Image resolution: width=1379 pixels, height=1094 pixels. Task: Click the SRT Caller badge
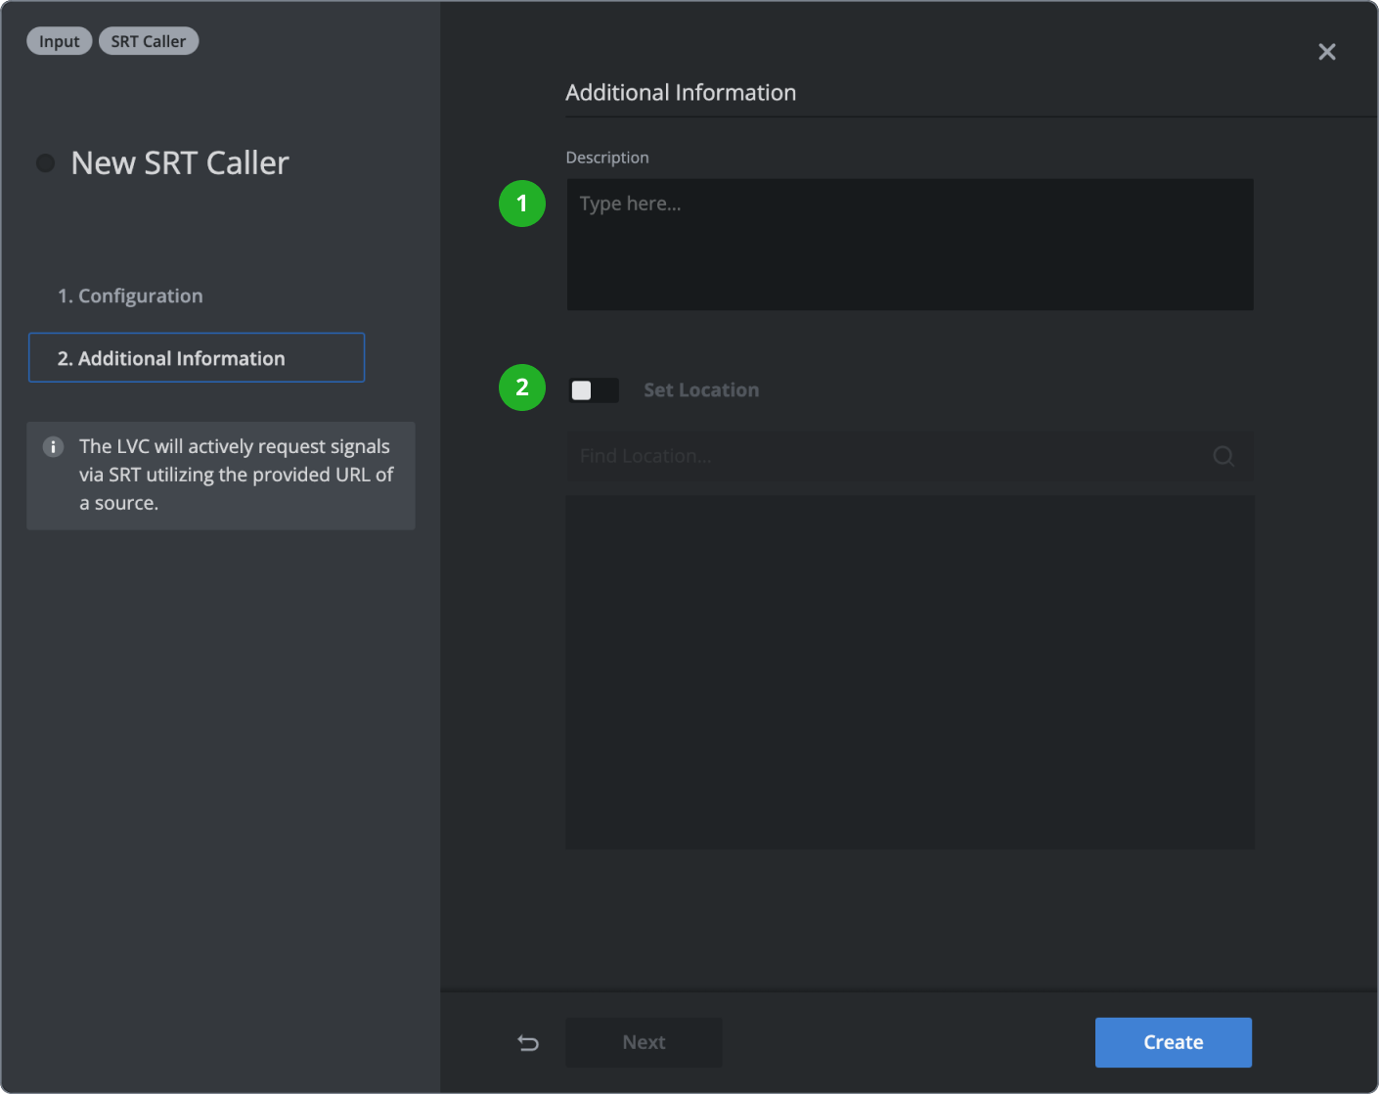tap(148, 40)
